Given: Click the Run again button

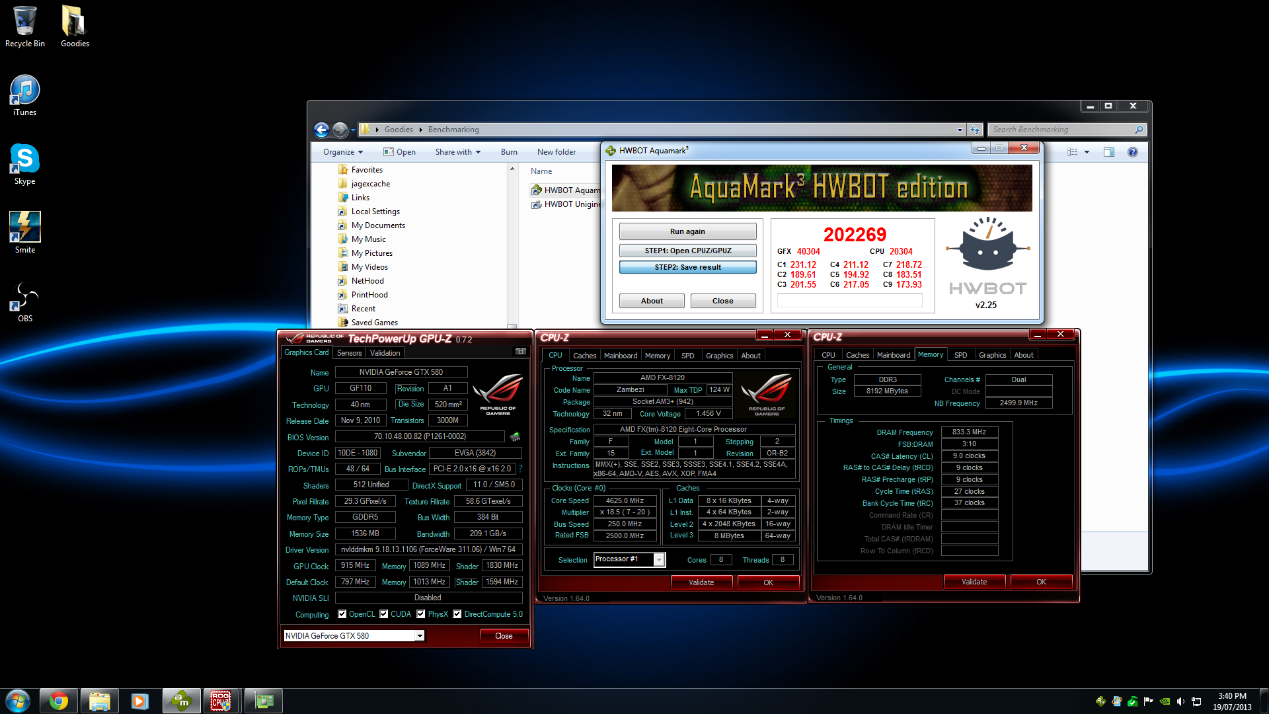Looking at the screenshot, I should point(687,231).
